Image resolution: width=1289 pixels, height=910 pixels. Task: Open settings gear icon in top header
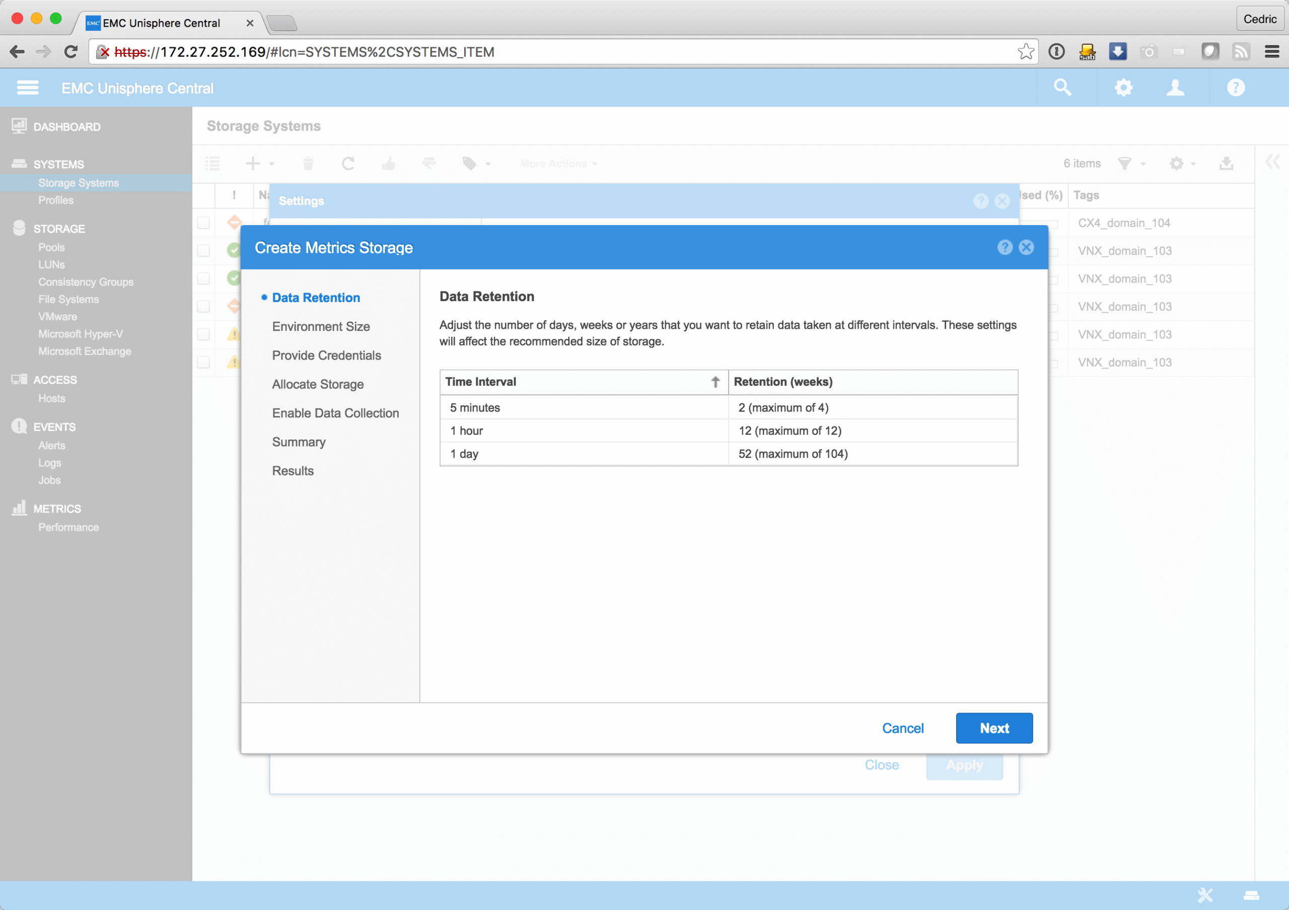[x=1123, y=88]
